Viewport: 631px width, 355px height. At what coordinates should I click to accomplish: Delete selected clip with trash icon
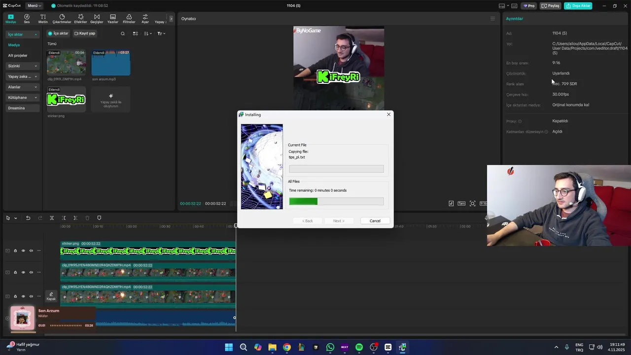(87, 218)
